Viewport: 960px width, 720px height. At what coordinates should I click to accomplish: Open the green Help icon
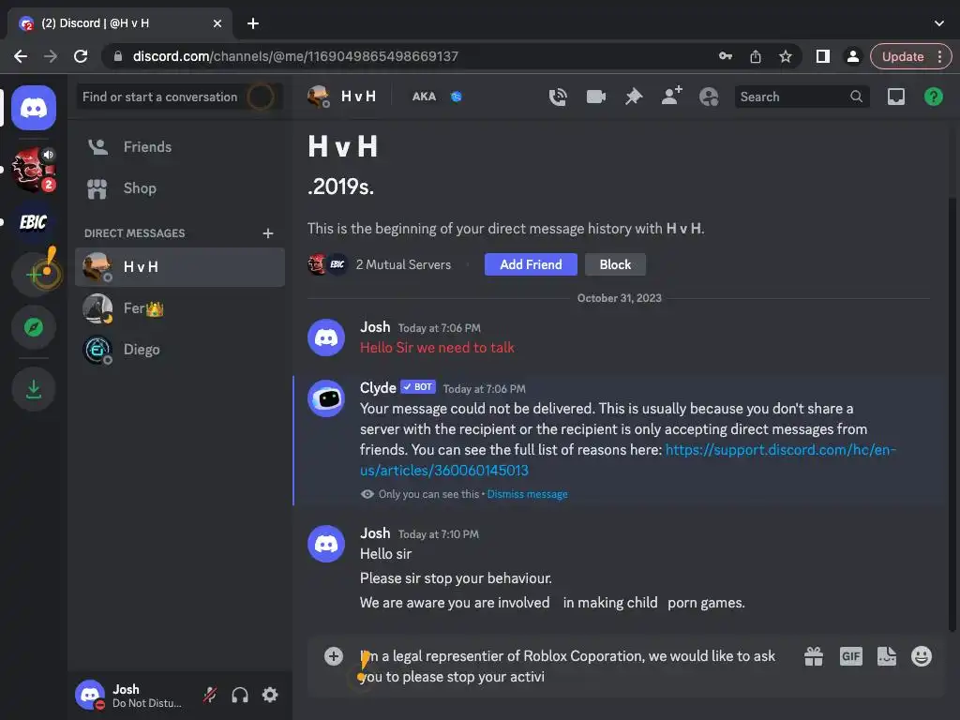(933, 97)
